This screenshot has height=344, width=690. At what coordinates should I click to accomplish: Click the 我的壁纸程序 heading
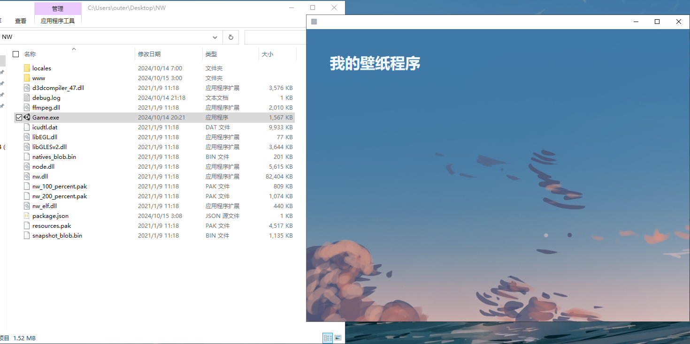point(375,63)
